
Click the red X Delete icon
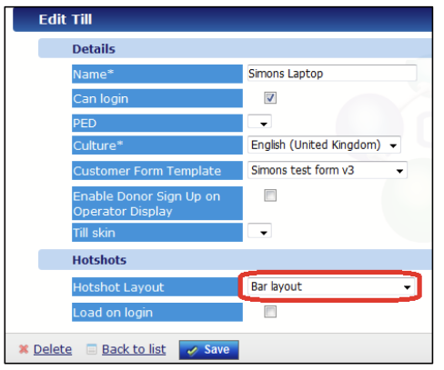[24, 349]
